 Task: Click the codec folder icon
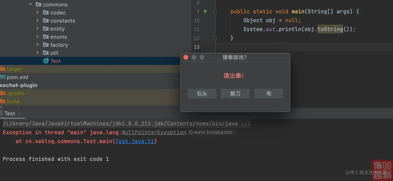[x=46, y=13]
